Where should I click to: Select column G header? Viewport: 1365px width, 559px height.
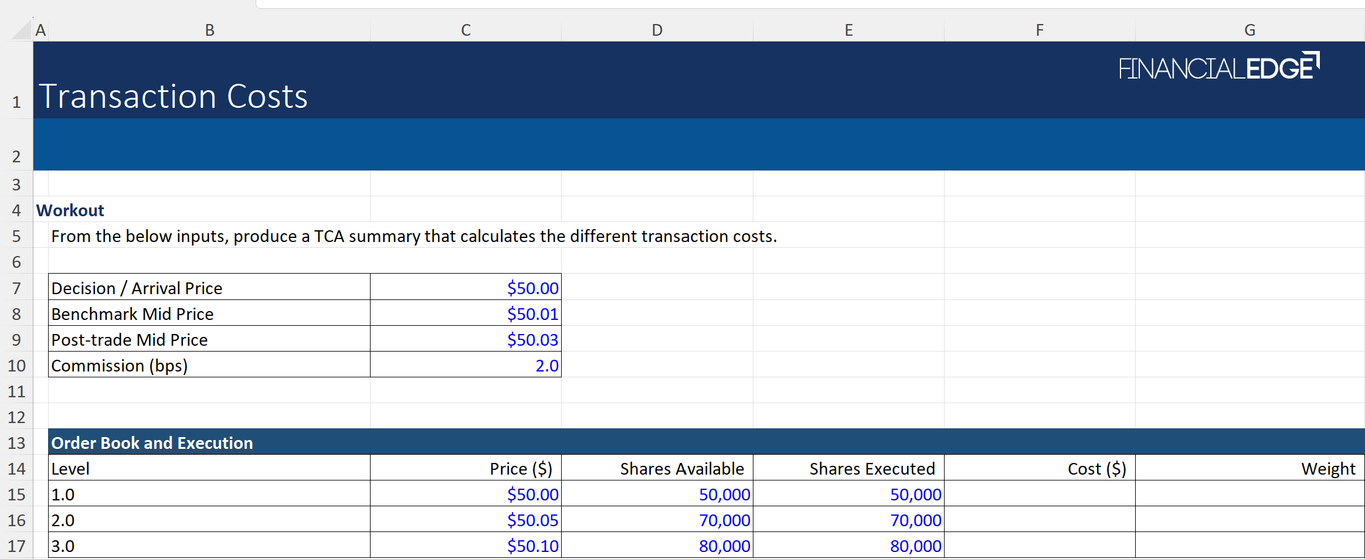(x=1249, y=30)
